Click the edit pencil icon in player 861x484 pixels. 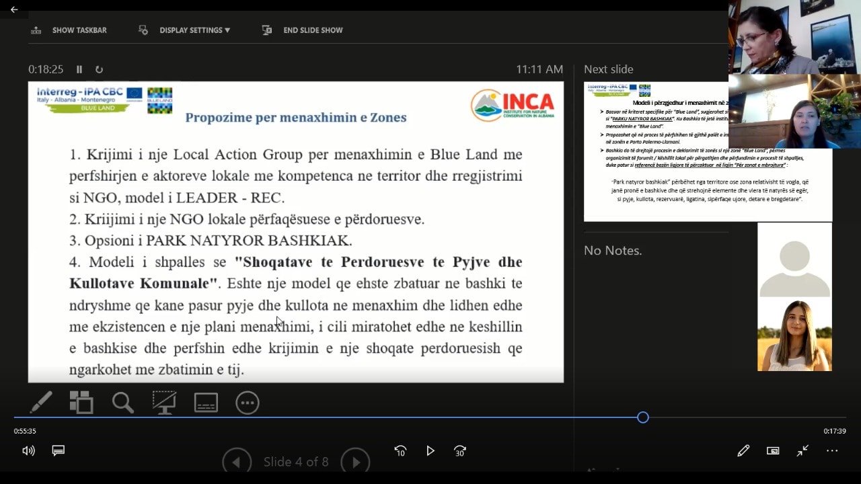point(743,451)
